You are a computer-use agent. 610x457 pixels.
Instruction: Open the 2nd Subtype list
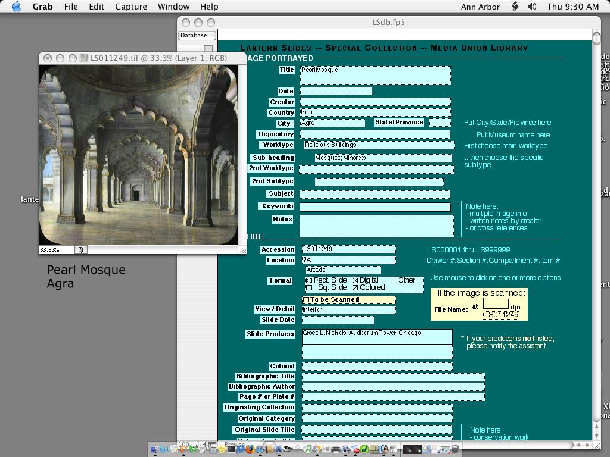tap(379, 182)
